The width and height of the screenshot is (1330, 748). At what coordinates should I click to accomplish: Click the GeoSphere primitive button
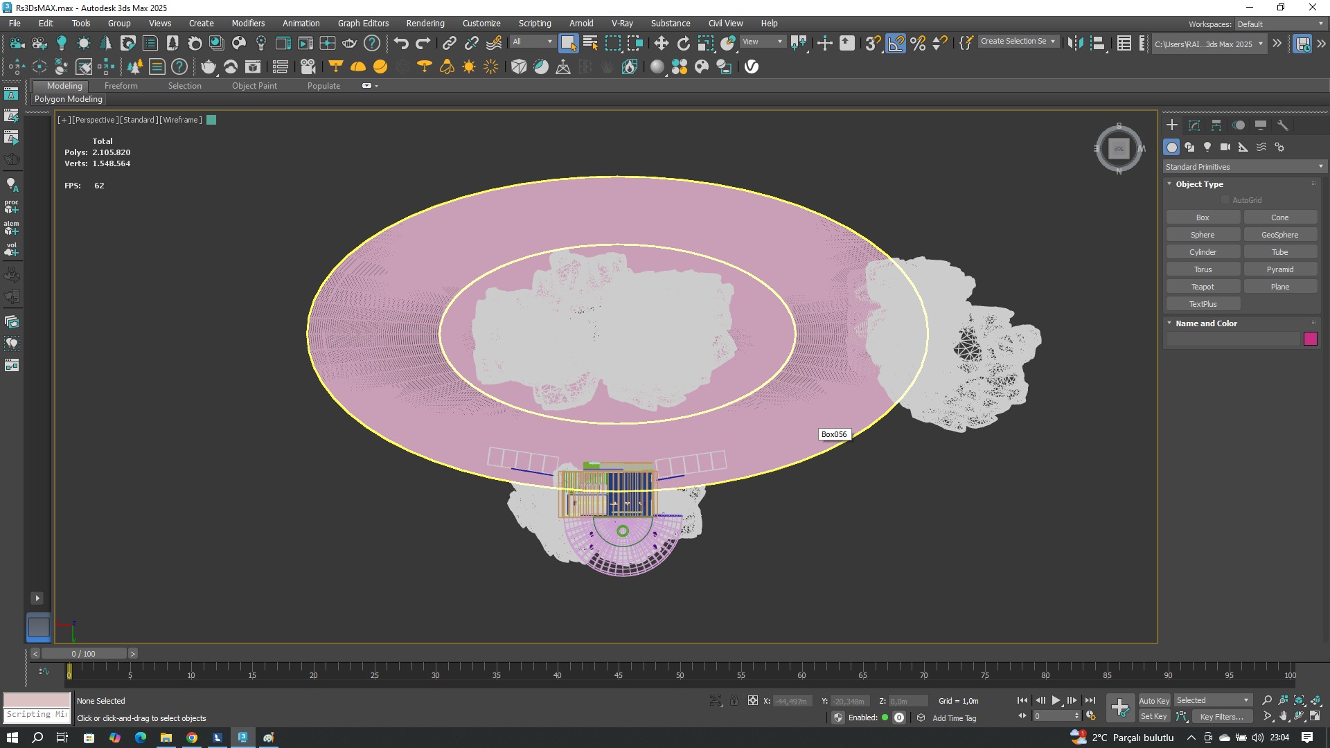pos(1279,235)
